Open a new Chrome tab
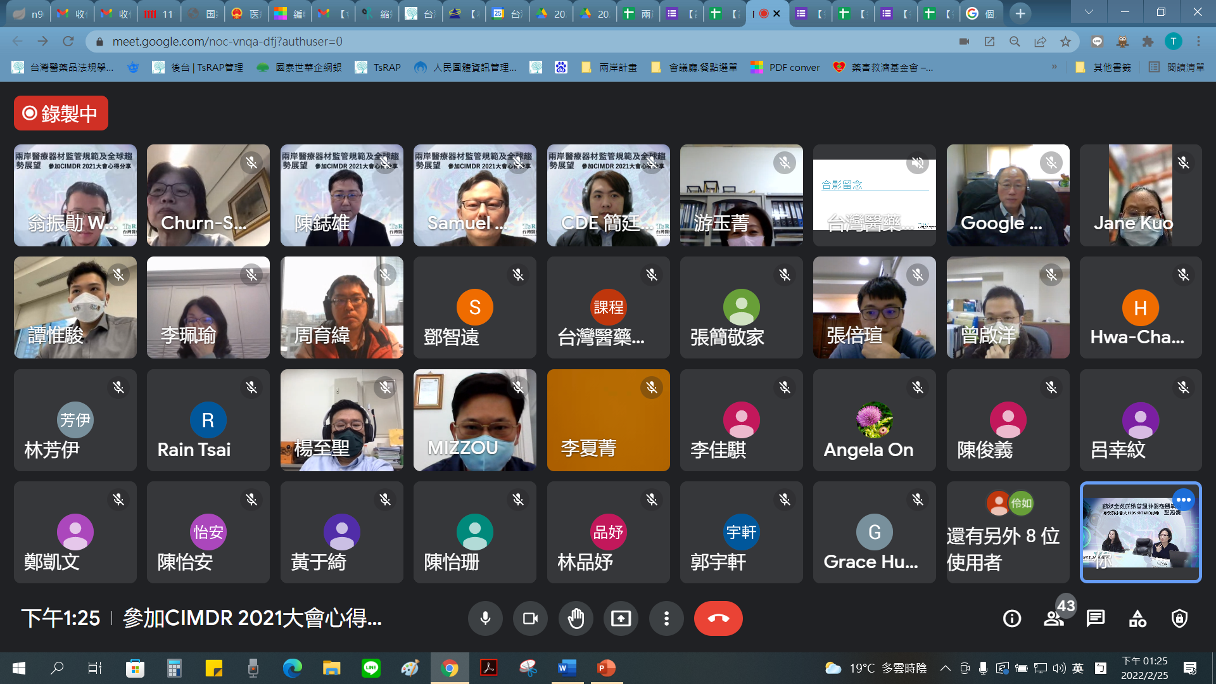The height and width of the screenshot is (684, 1216). pyautogui.click(x=1020, y=13)
